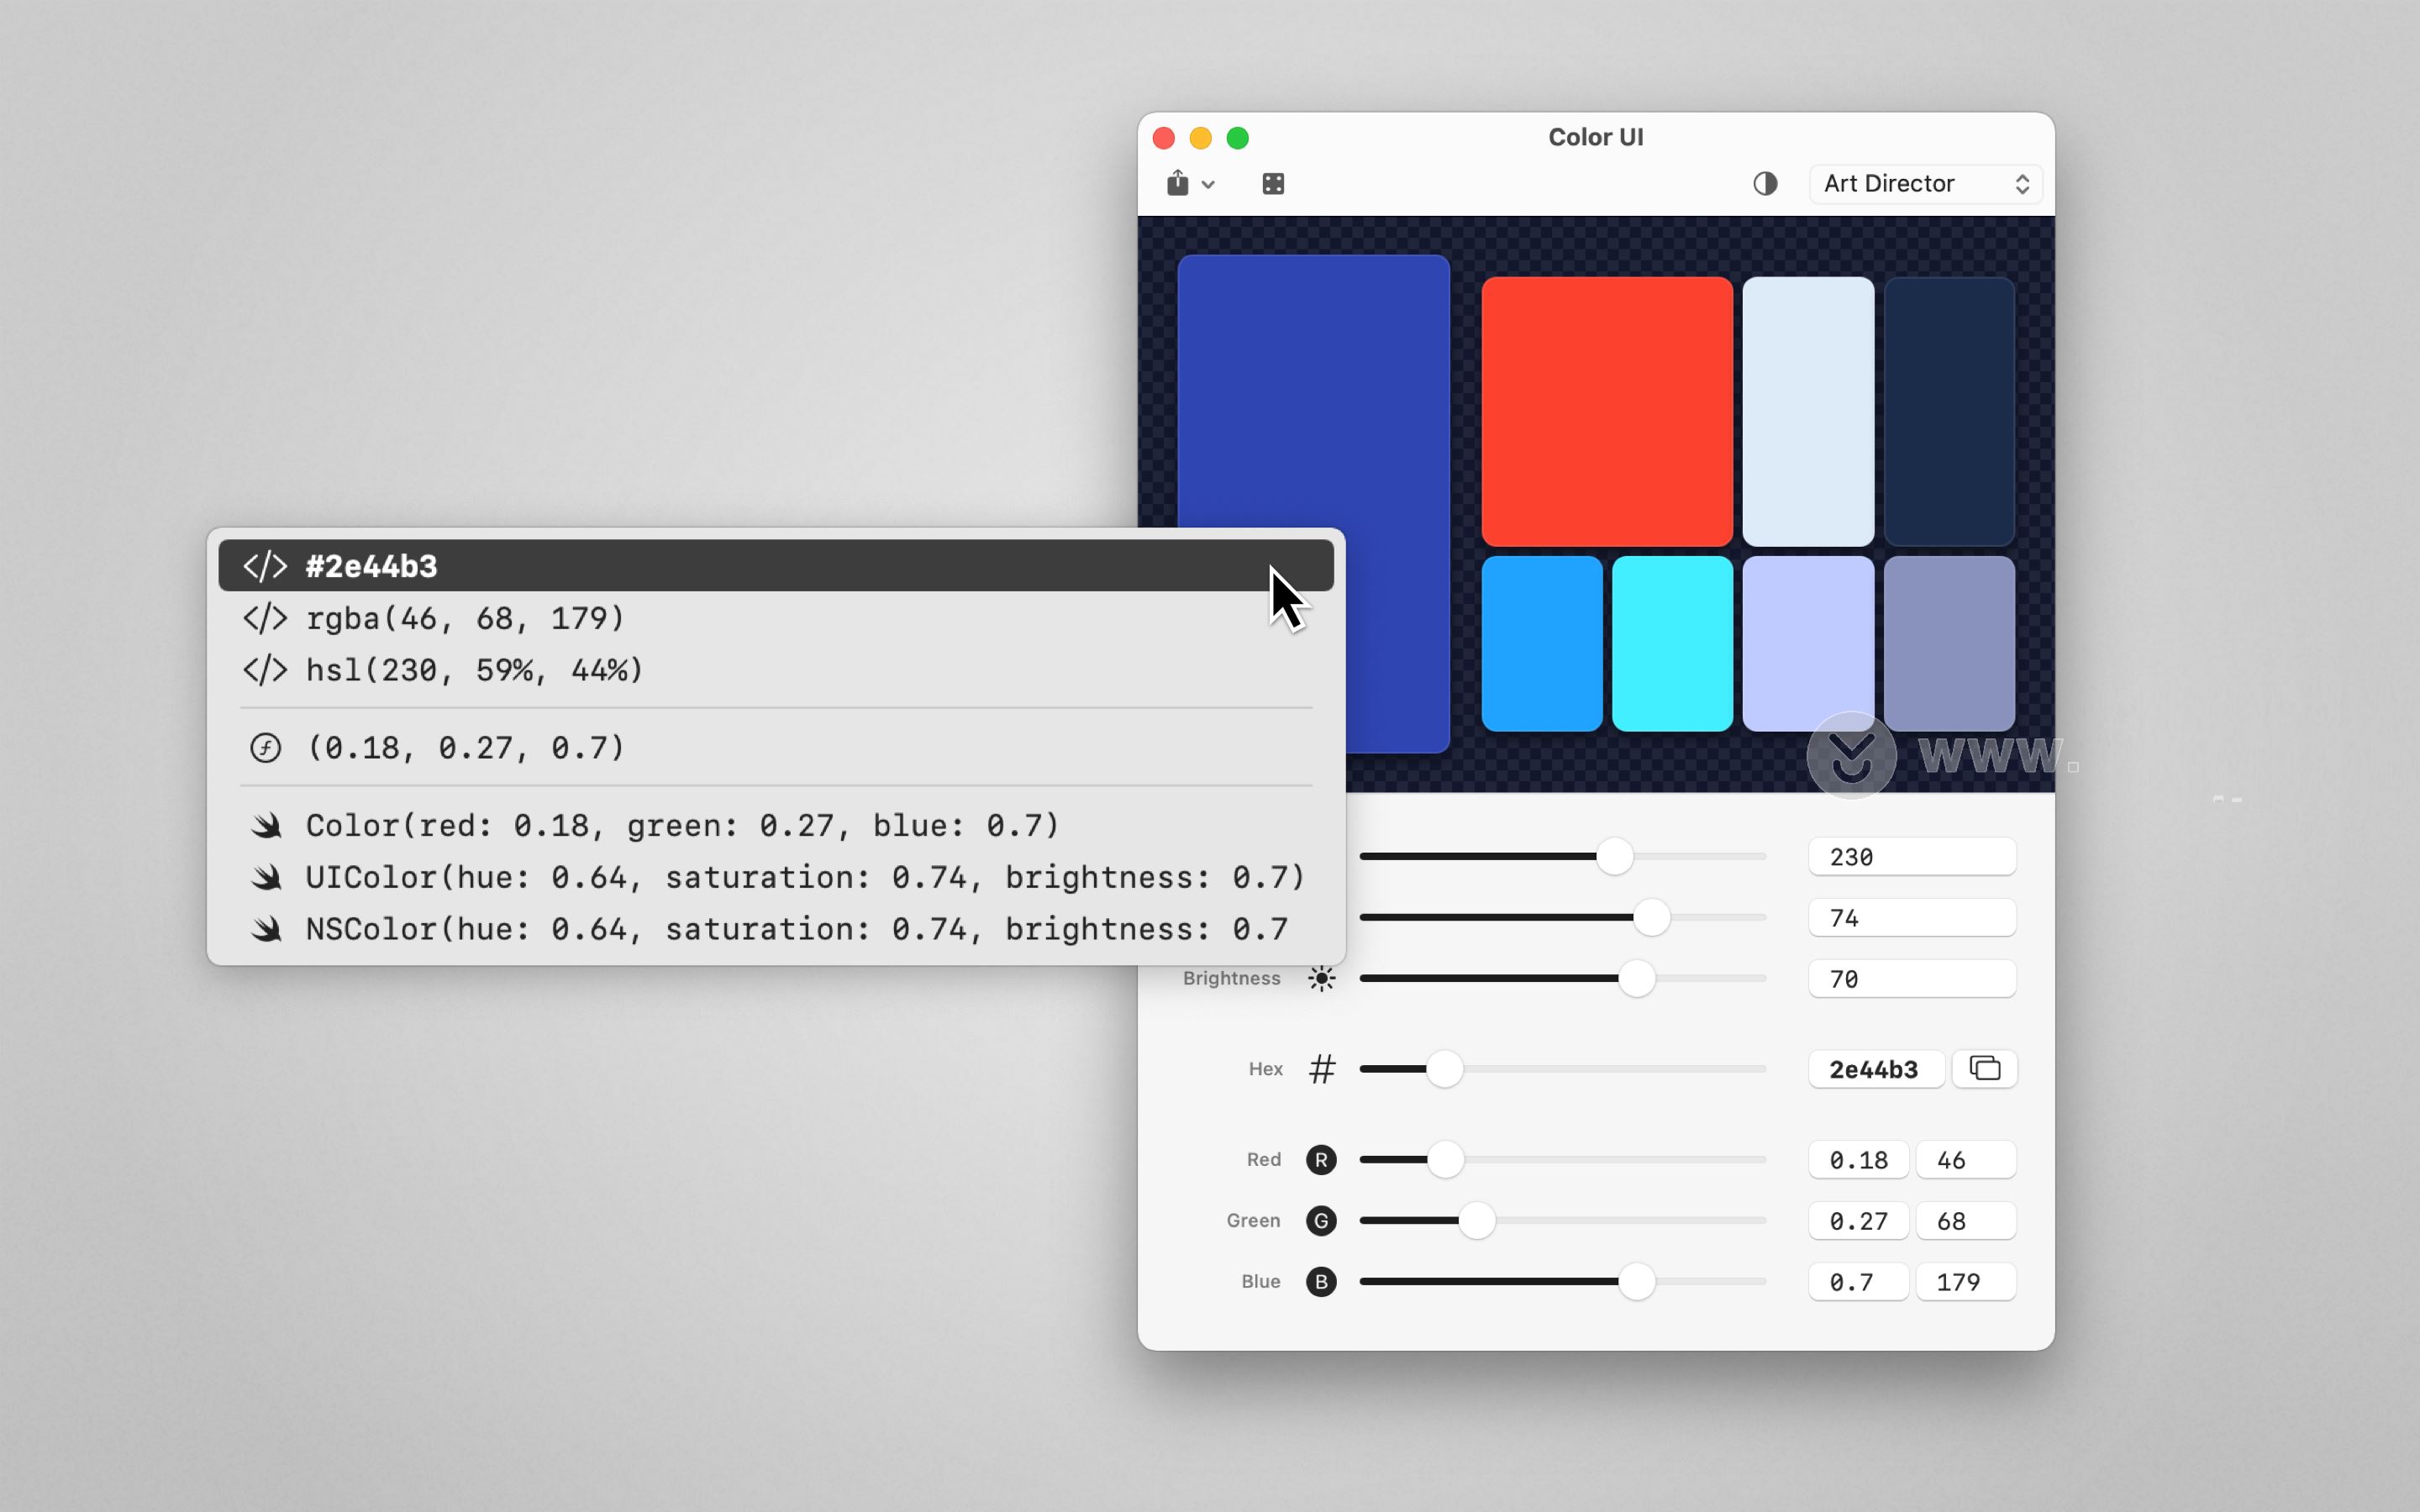Click the blue decimal field 0.7
The height and width of the screenshot is (1512, 2420).
[1859, 1282]
